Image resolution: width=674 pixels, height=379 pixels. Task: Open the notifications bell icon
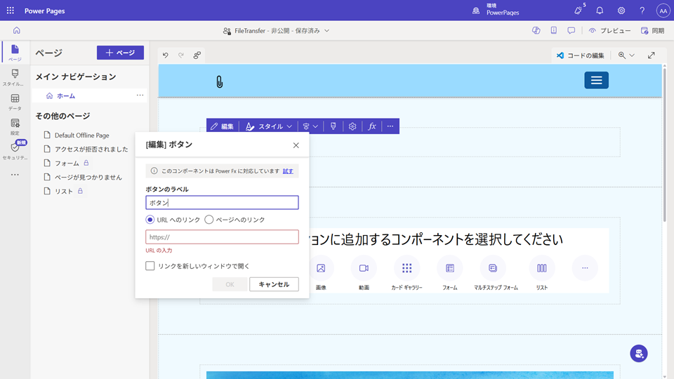[x=600, y=11]
